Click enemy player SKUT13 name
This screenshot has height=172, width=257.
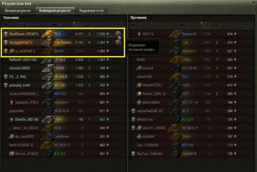coord(148,34)
